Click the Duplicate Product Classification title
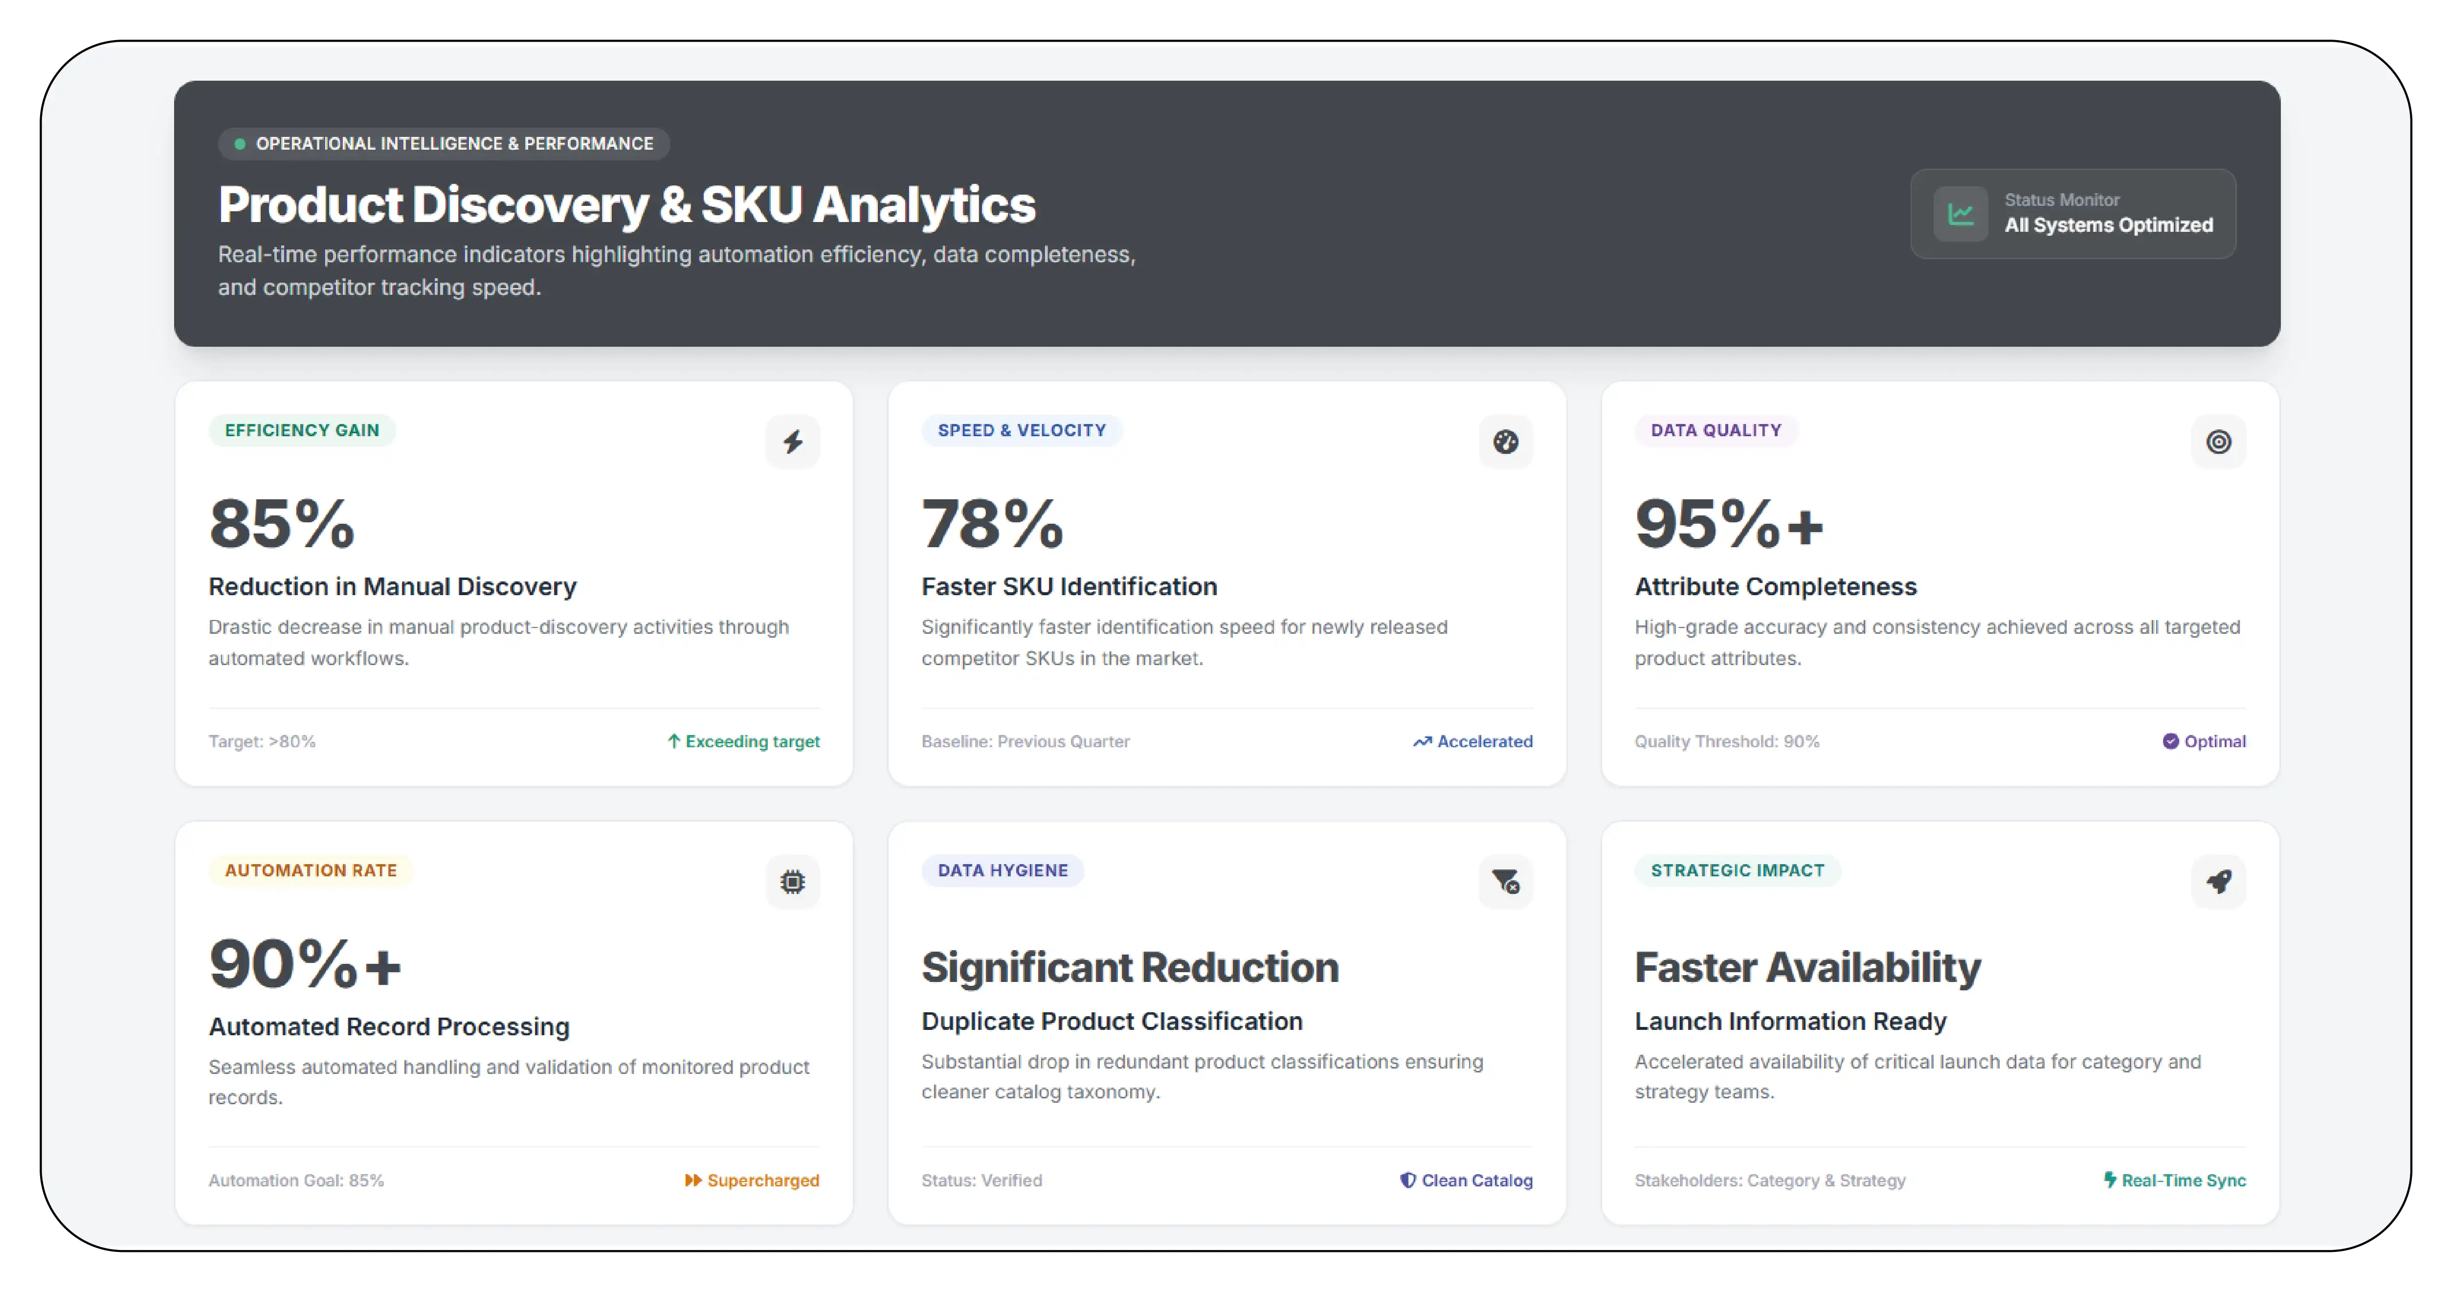This screenshot has width=2453, height=1292. click(x=1112, y=1021)
